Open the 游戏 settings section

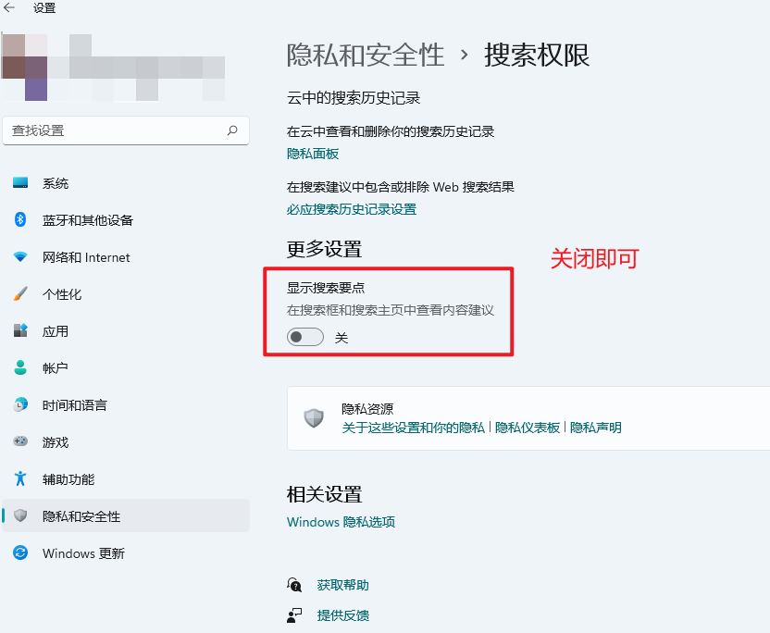click(x=56, y=442)
